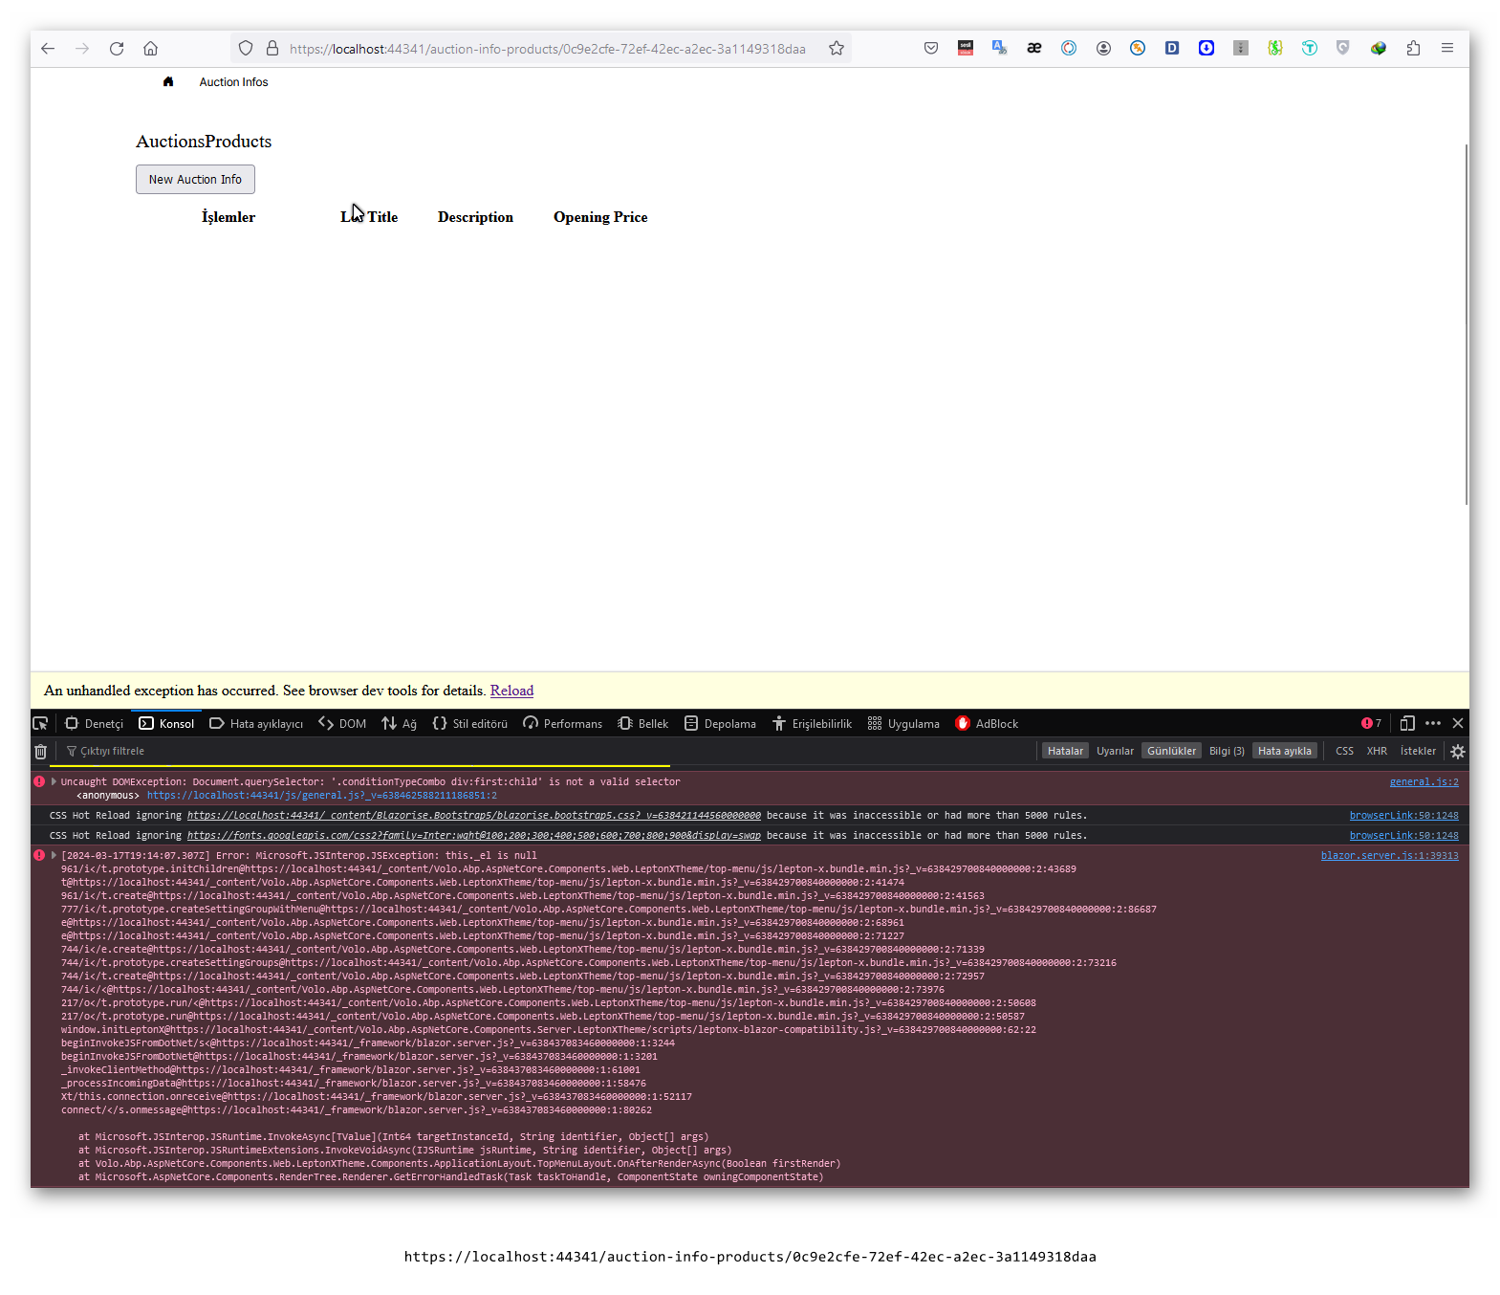Switch to the Denetçi DevTools tab
The image size is (1500, 1295).
[95, 724]
